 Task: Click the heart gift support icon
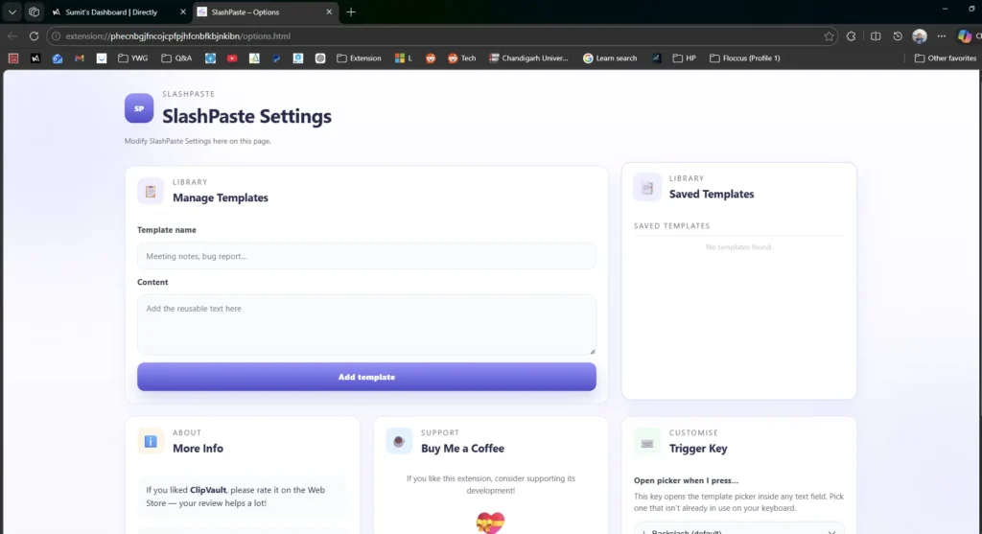[x=490, y=522]
